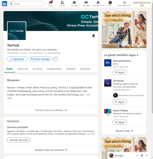Open the 179 seguidores link
The image size is (153, 159).
click(36, 53)
